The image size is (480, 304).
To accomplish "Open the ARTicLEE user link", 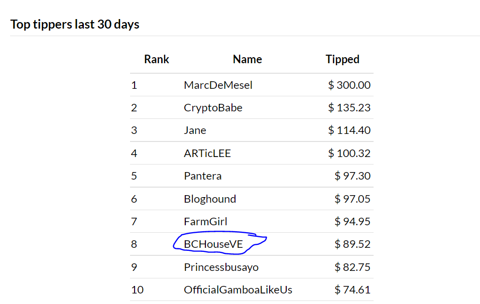I will point(207,153).
